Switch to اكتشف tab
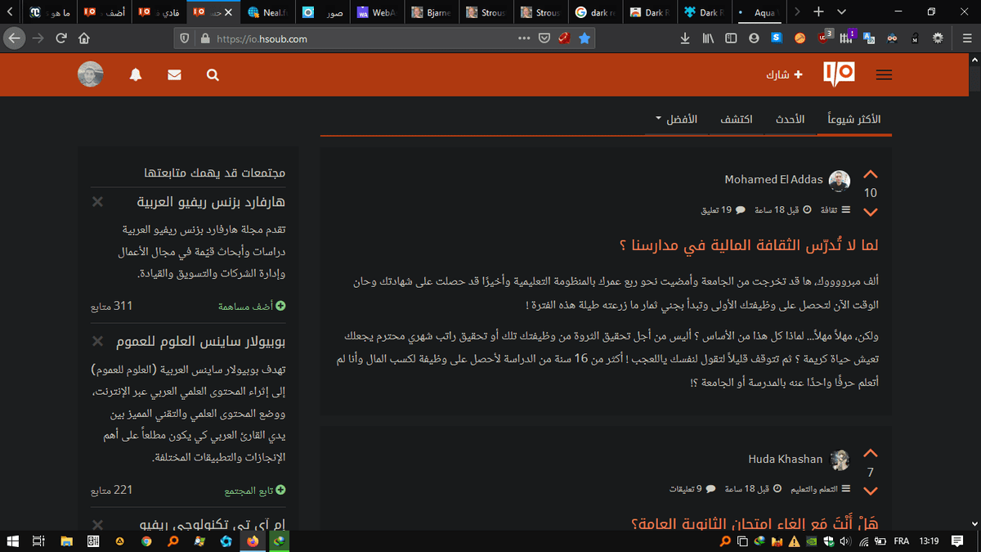 [x=737, y=119]
